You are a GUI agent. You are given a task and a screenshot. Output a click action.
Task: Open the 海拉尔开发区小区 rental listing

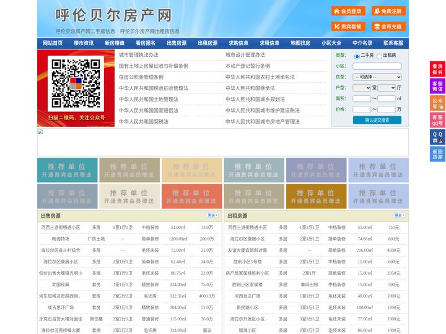[x=247, y=319]
